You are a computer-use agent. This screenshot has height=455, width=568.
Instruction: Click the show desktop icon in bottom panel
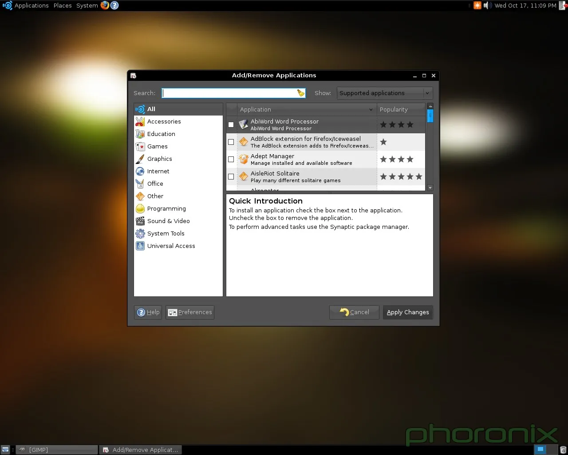[x=5, y=450]
